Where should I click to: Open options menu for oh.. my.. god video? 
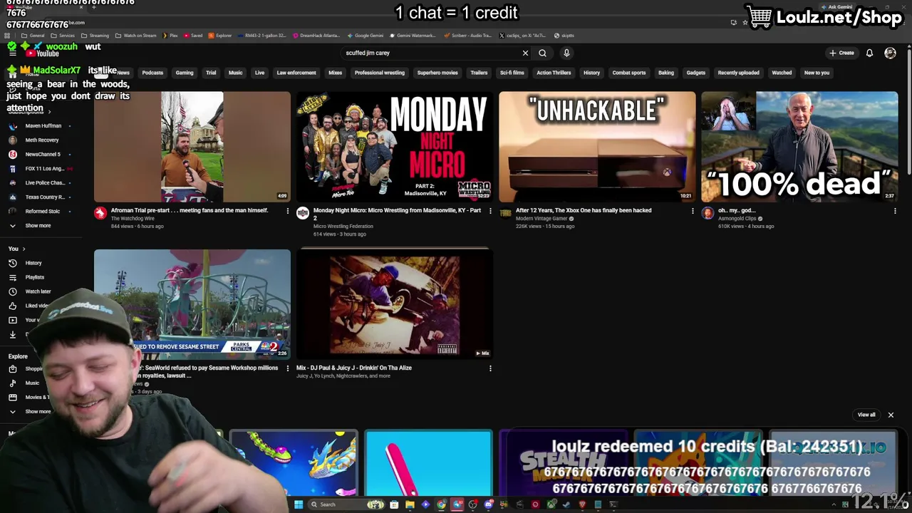pyautogui.click(x=894, y=211)
